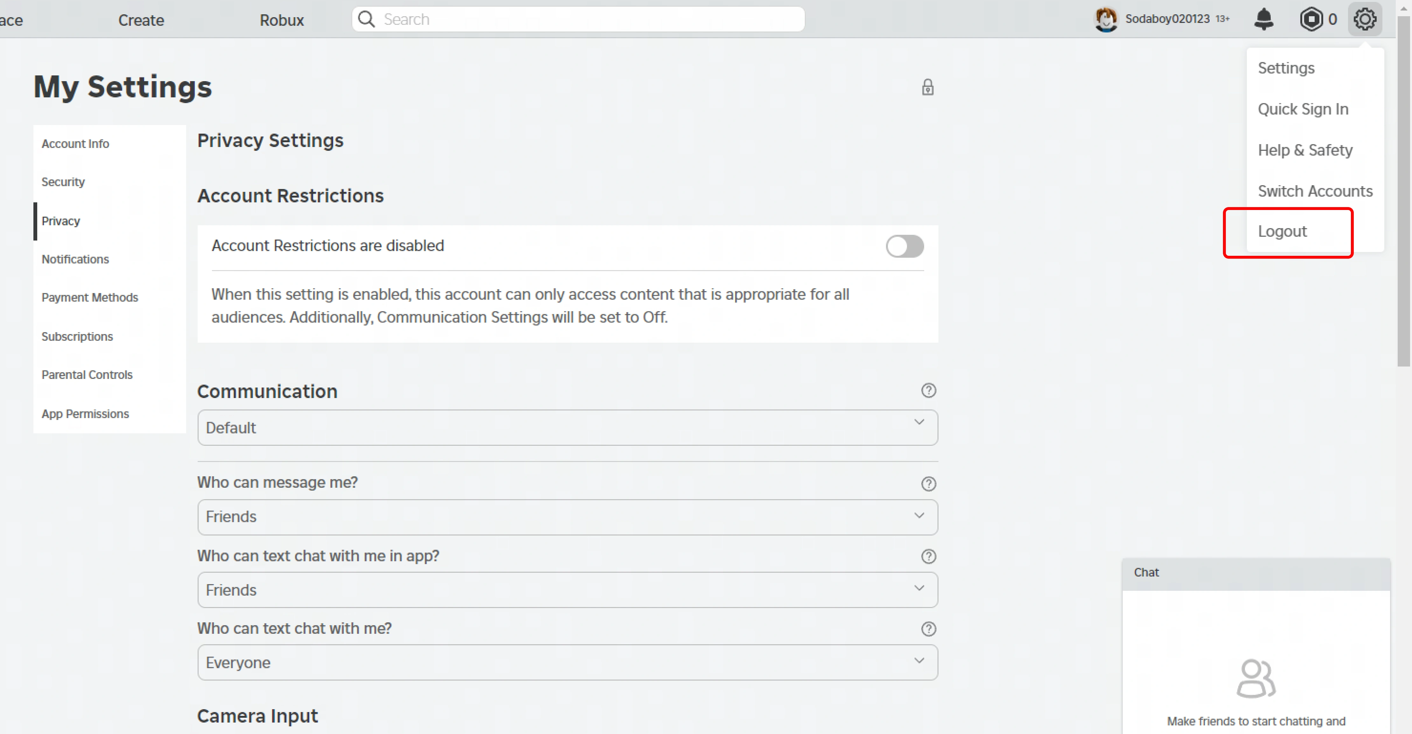The image size is (1412, 734).
Task: Open help icon for text chat in app
Action: tap(928, 556)
